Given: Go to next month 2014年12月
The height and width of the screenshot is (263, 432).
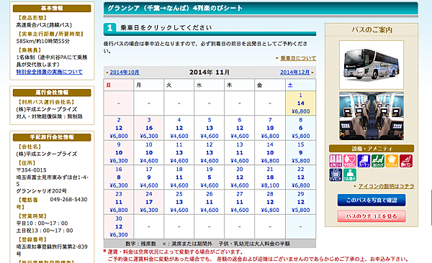Looking at the screenshot, I should 294,73.
